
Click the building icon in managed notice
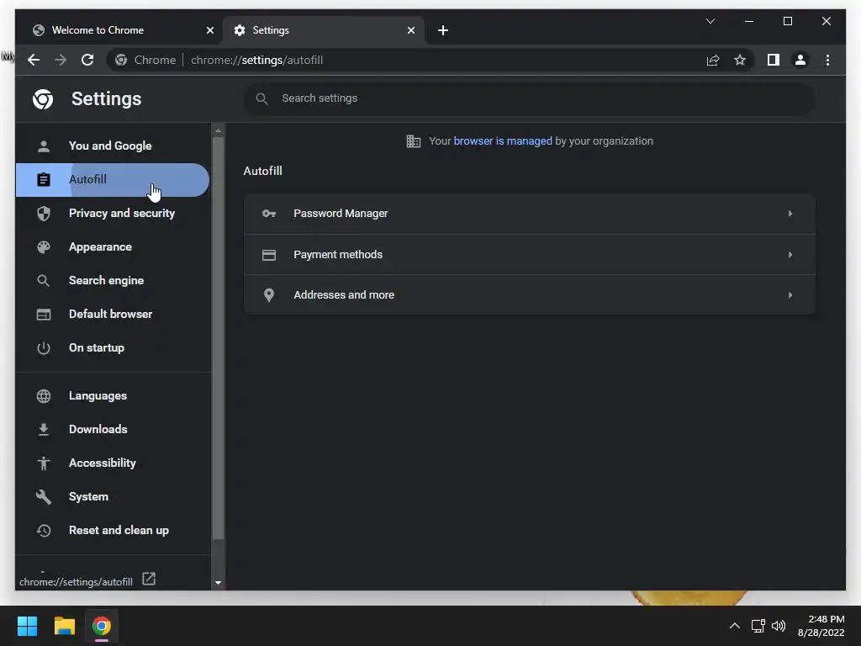tap(414, 141)
